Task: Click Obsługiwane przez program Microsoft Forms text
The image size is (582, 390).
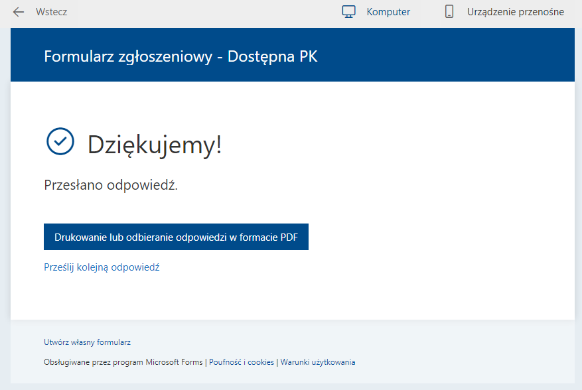Action: point(124,362)
